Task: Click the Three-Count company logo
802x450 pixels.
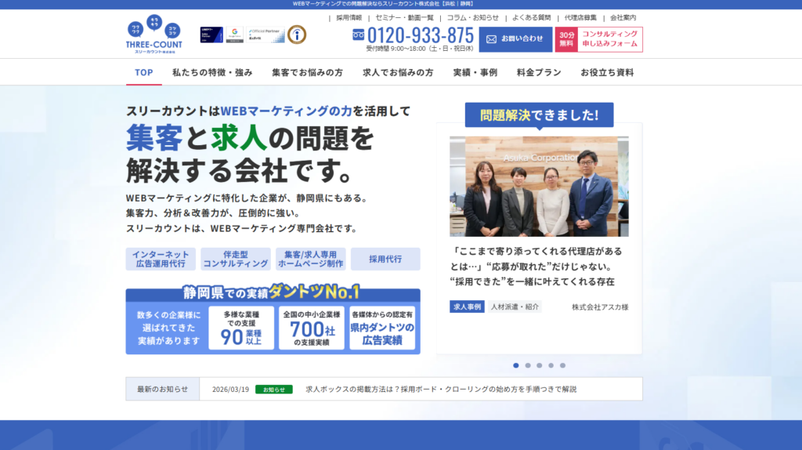Action: click(x=154, y=37)
